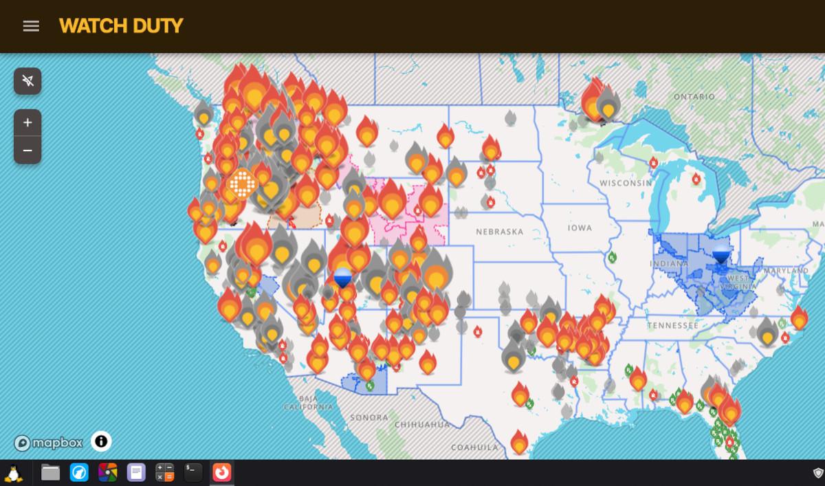
Task: Select the blue flood marker in Utah
Action: (x=342, y=277)
